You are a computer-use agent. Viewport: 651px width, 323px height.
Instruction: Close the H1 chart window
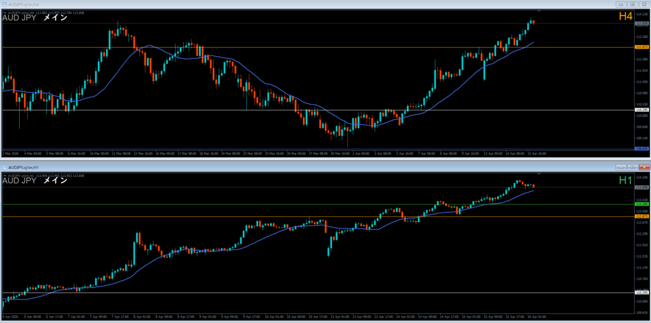coord(643,166)
